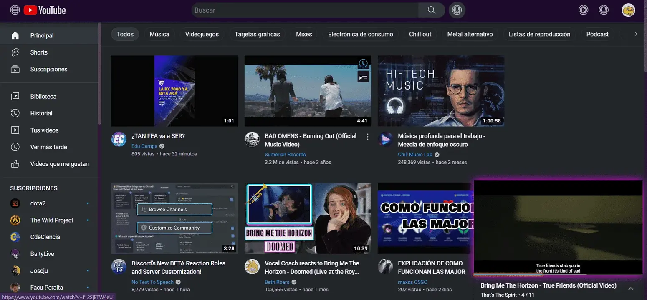647x300 pixels.
Task: Click the Buscar search field
Action: pyautogui.click(x=306, y=10)
